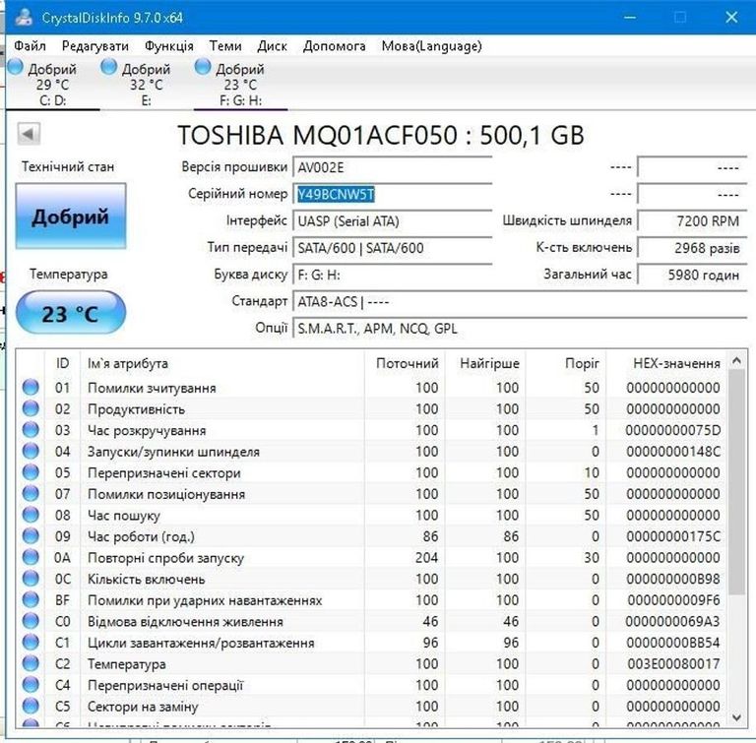
Task: Click HEX value 0000000175C in row 09
Action: (673, 536)
